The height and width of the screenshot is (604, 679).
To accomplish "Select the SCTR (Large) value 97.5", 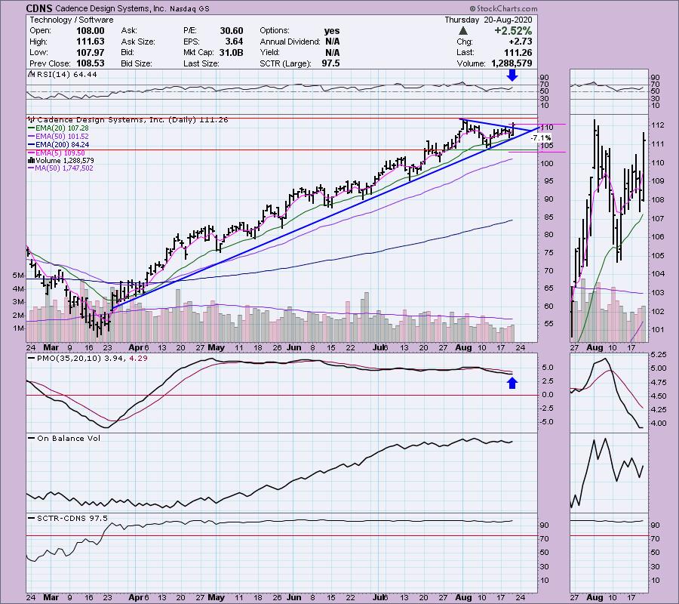I will pyautogui.click(x=331, y=63).
